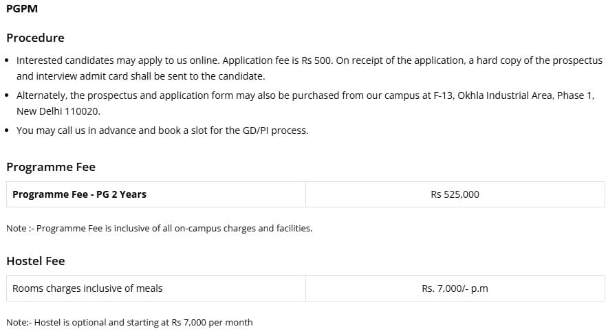The image size is (608, 331).
Task: Click the "Hostel is optional" note
Action: coord(129,322)
